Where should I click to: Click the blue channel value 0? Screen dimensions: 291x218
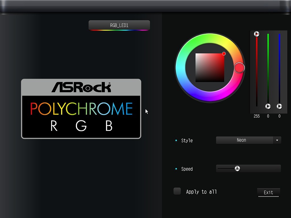click(279, 116)
